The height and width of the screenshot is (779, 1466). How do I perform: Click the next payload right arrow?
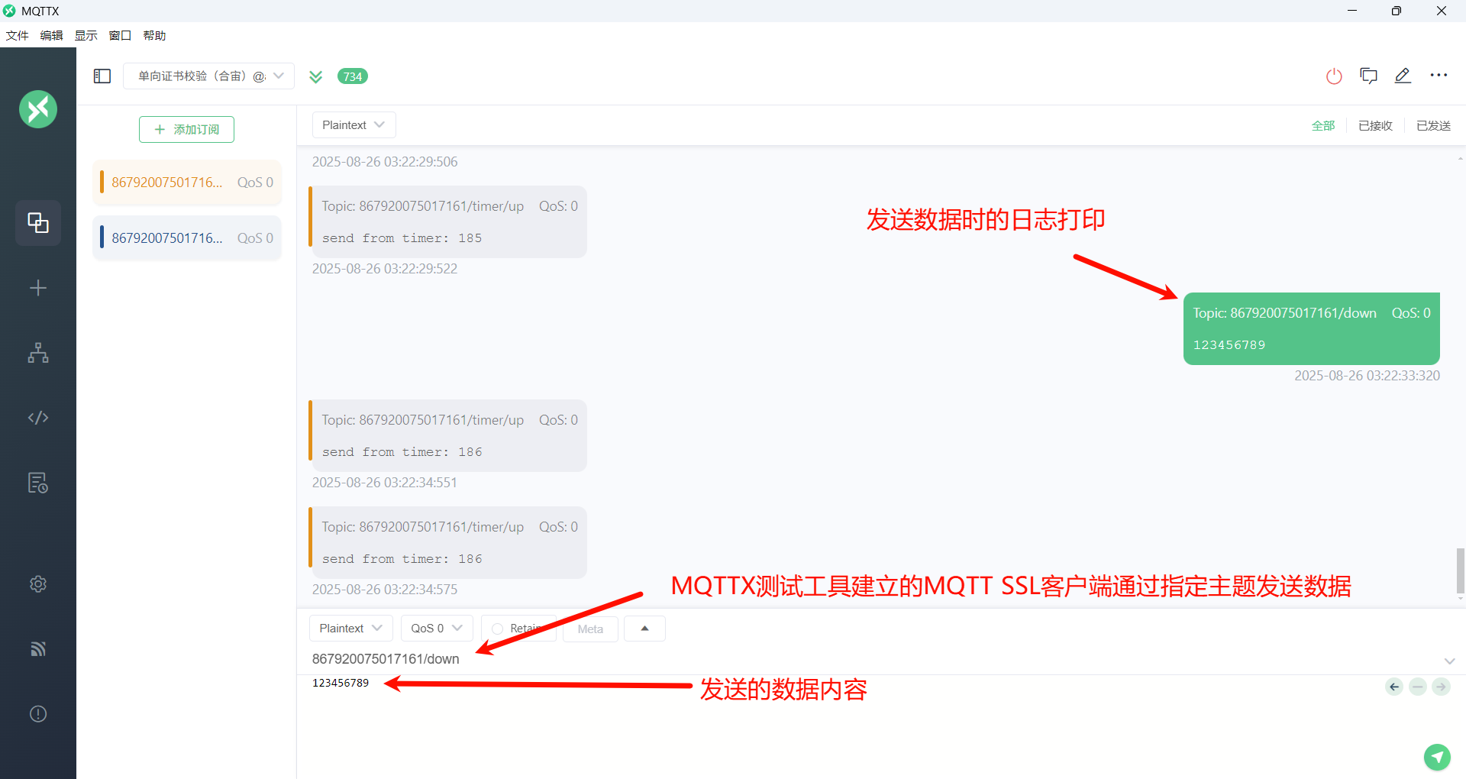point(1441,687)
